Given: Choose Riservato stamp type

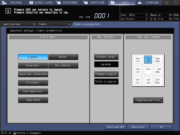Looking at the screenshot, I should 33,65.
